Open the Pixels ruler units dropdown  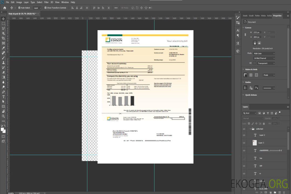click(x=269, y=75)
